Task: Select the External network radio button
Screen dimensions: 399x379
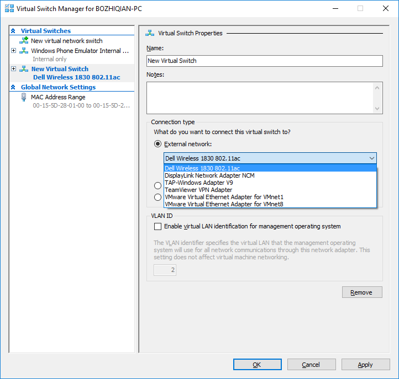Action: 158,144
